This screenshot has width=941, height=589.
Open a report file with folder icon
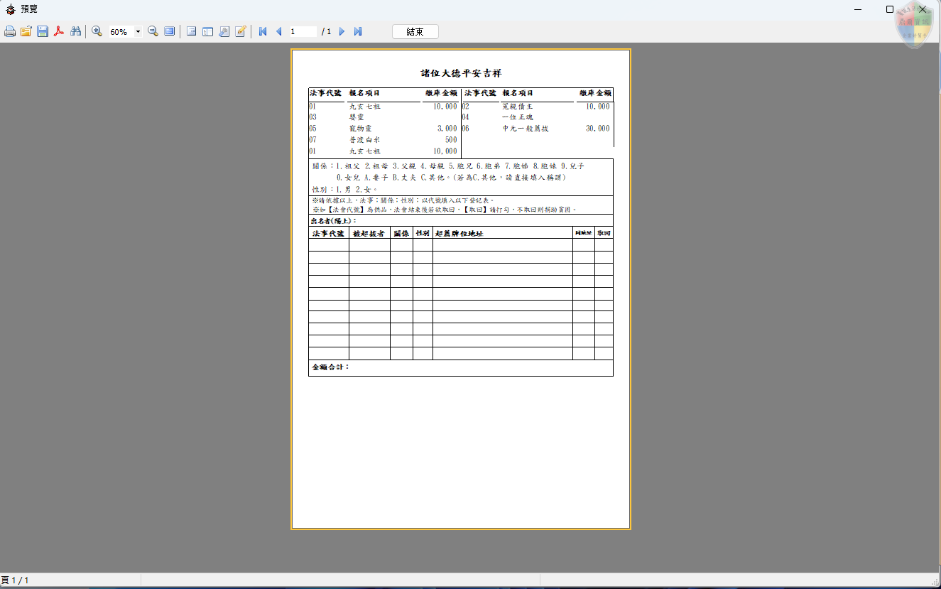pos(26,32)
